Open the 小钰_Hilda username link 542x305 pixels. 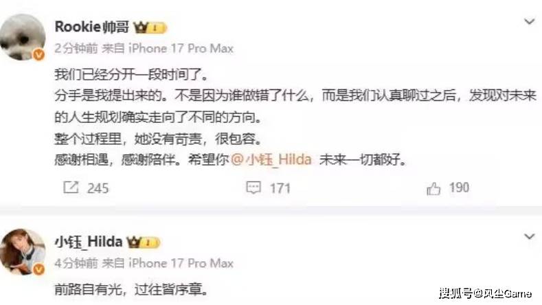pos(89,242)
